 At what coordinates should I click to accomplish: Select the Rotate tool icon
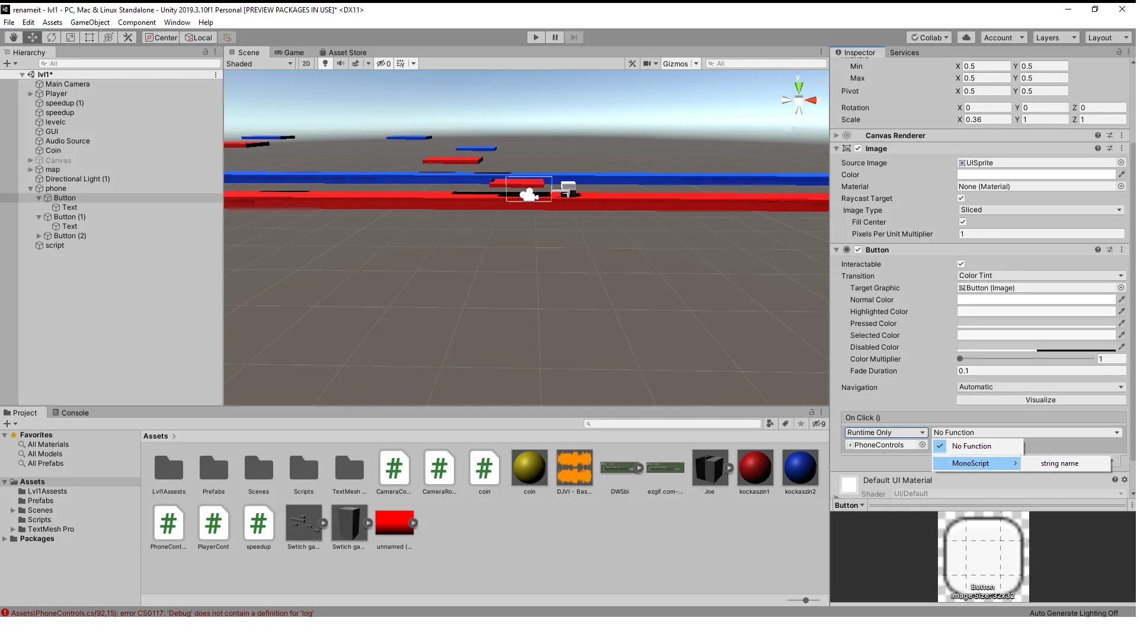52,37
